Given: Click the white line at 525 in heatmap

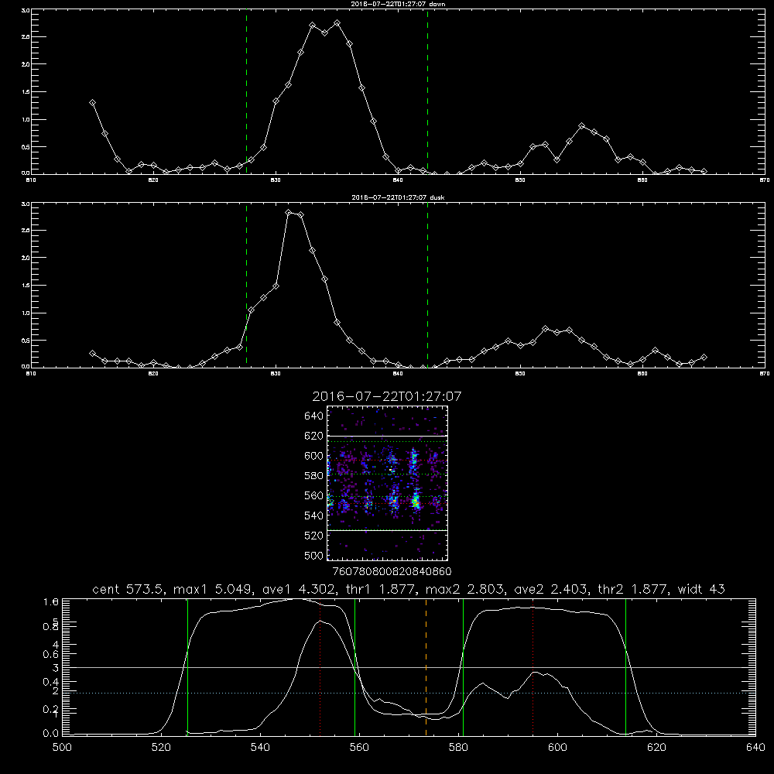Looking at the screenshot, I should (388, 530).
